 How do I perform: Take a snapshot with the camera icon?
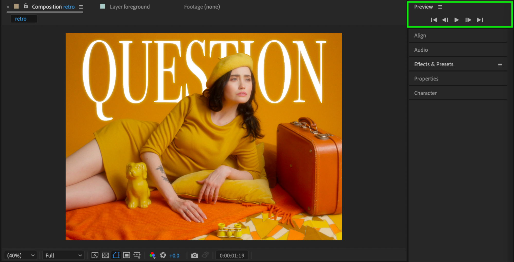pyautogui.click(x=195, y=255)
